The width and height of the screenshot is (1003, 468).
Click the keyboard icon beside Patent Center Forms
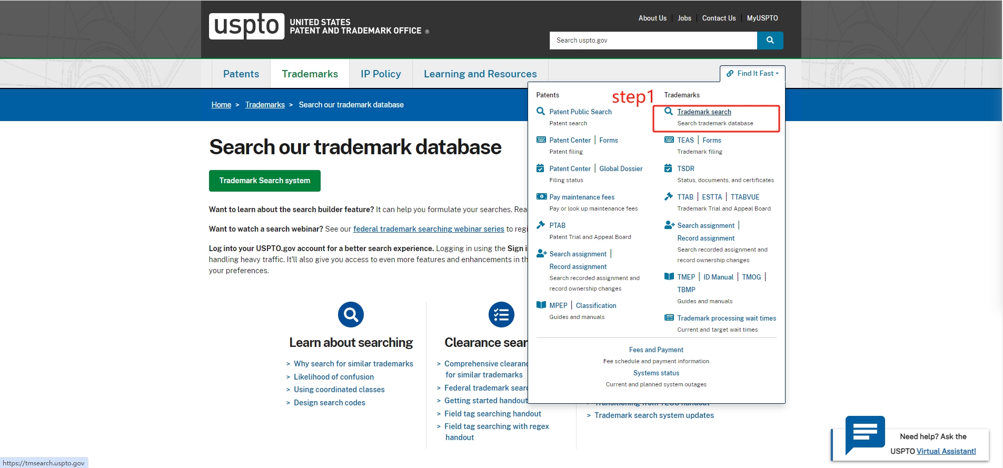click(541, 140)
